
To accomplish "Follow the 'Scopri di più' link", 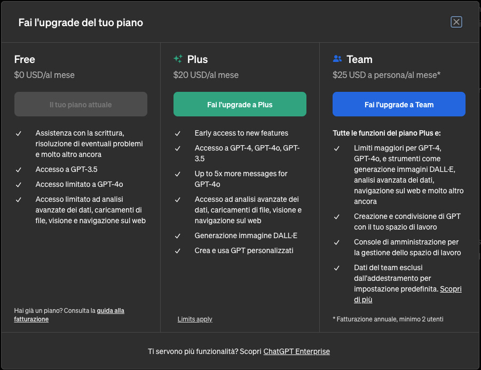I will point(451,289).
